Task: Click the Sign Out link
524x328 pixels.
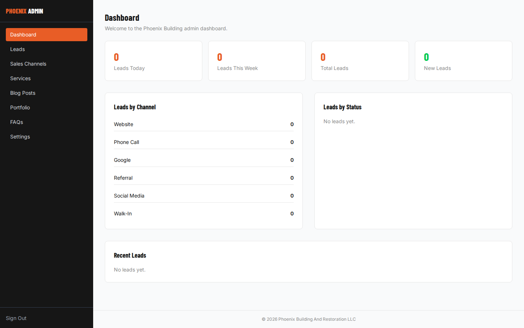Action: point(16,318)
